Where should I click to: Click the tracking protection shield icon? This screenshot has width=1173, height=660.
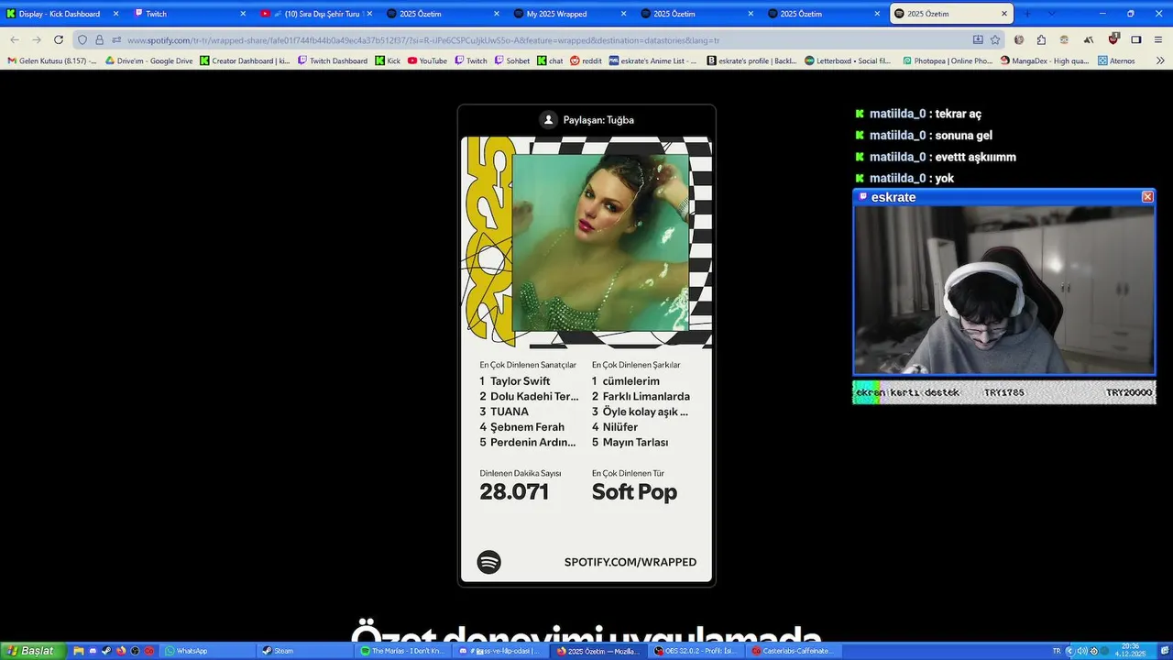click(82, 39)
